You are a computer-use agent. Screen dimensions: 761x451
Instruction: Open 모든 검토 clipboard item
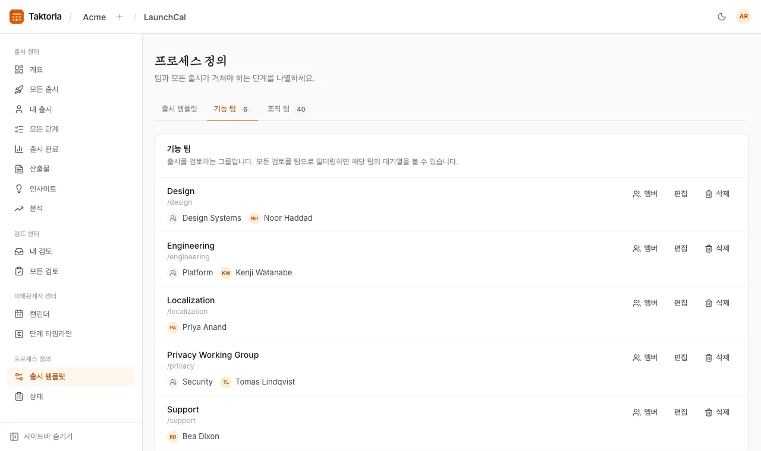[x=71, y=271]
